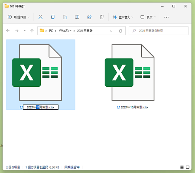This screenshot has height=173, width=195.
Task: Close the 2021年集計 window
Action: (x=185, y=6)
